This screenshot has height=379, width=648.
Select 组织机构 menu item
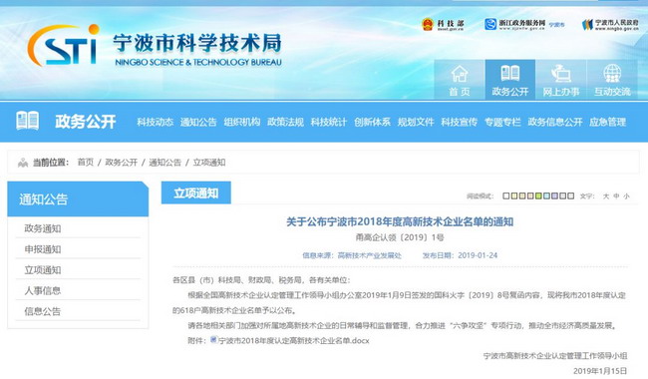[x=242, y=122]
